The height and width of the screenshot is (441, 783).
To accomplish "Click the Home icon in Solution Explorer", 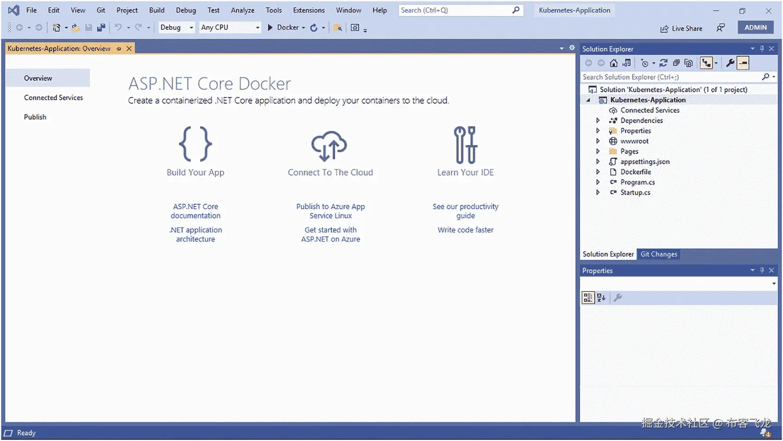I will 614,63.
